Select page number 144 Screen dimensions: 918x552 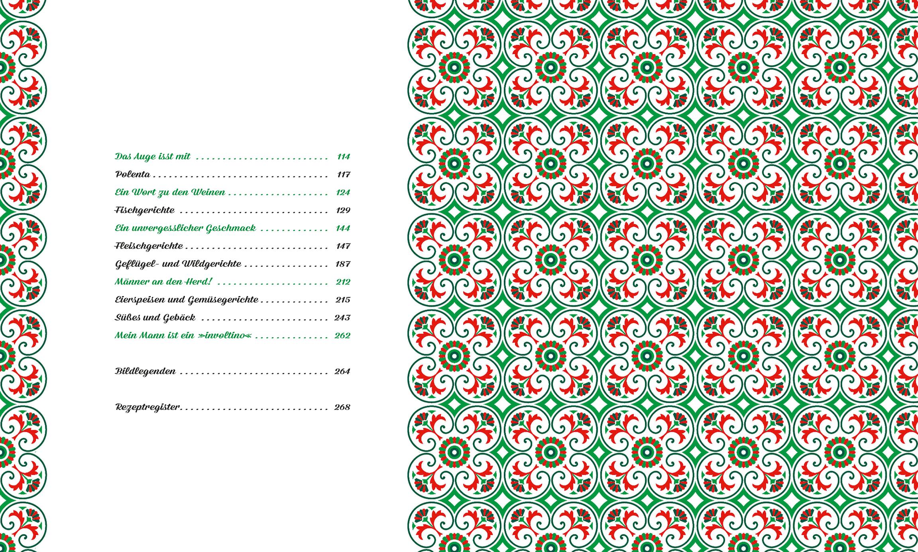tap(343, 228)
